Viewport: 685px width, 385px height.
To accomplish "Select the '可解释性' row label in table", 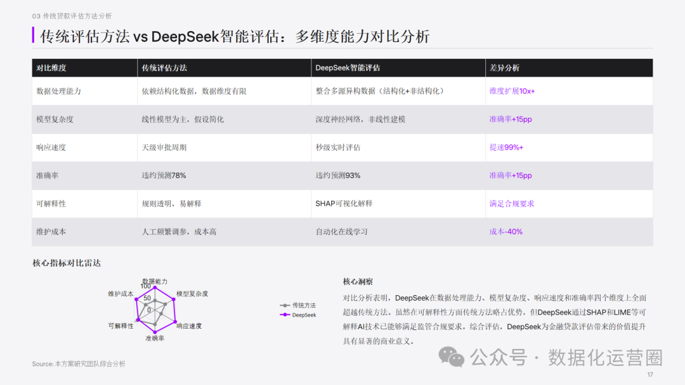I will click(51, 204).
